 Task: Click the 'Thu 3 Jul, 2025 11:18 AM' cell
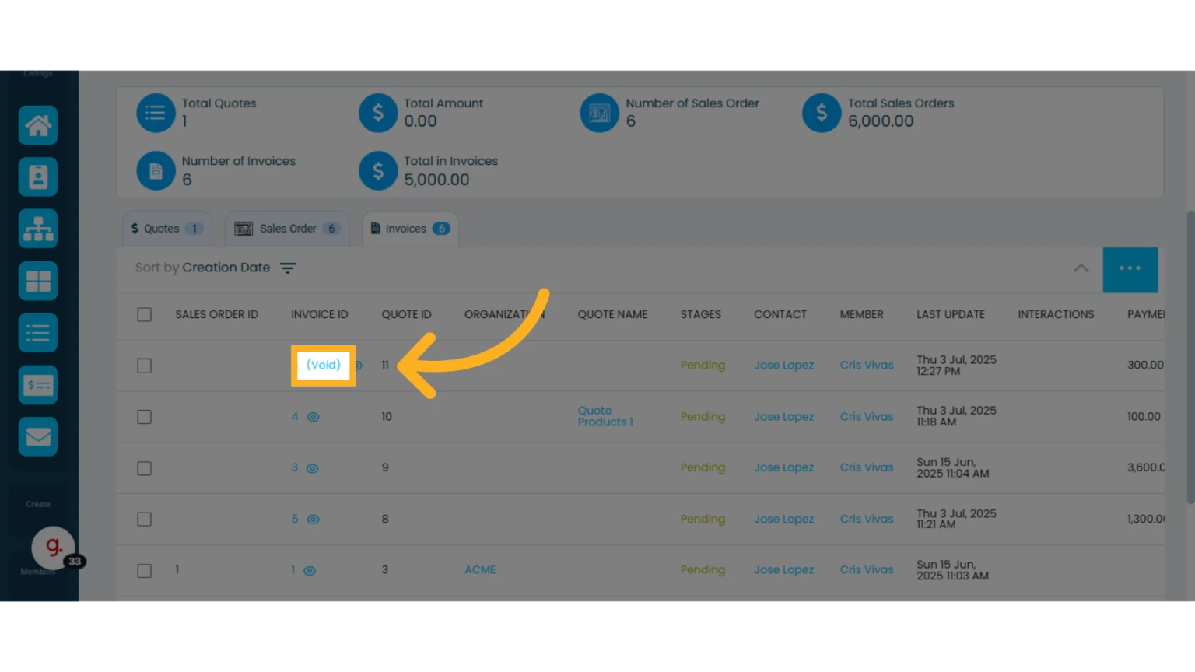pos(956,416)
